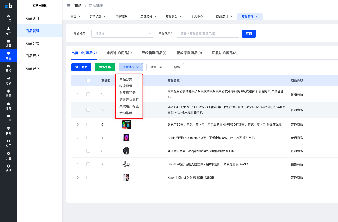This screenshot has width=338, height=222.
Task: Expand row details for product ID 4
Action: coord(78,138)
